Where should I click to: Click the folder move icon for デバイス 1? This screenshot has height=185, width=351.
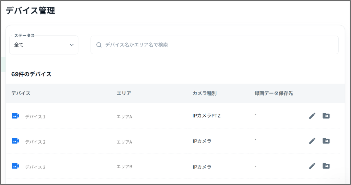326,116
